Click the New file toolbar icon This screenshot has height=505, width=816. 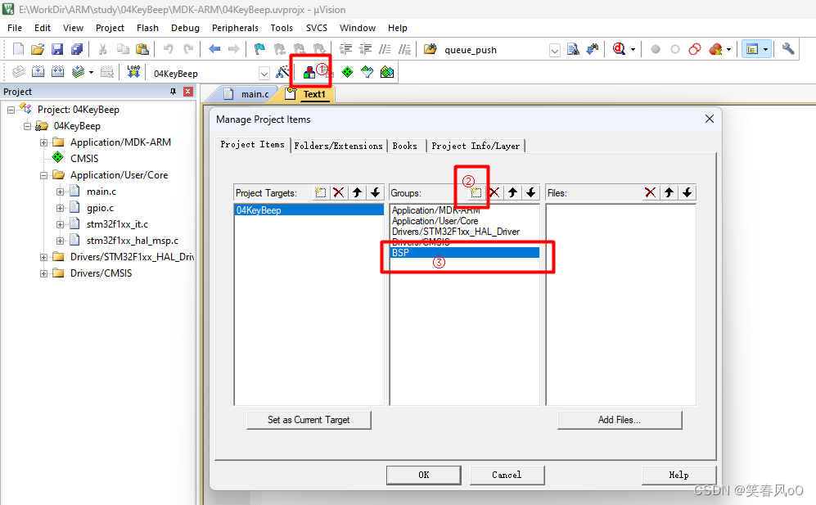[18, 49]
